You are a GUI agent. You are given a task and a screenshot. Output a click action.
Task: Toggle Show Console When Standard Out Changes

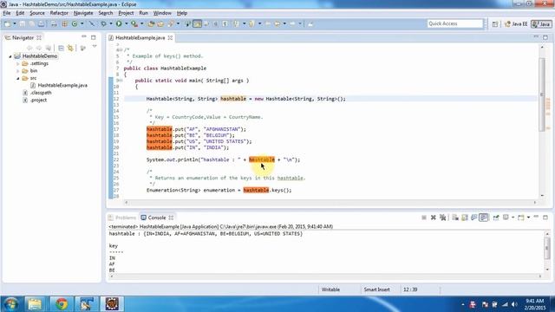[x=474, y=218]
